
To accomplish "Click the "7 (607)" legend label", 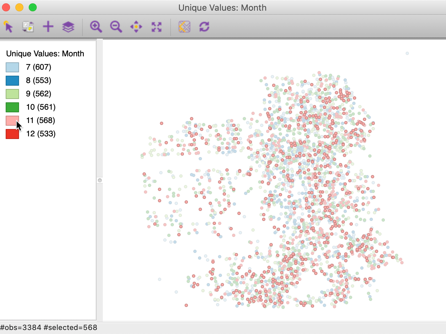I will pos(39,67).
